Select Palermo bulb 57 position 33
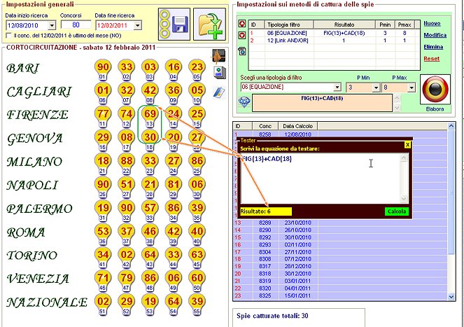 tap(150, 210)
